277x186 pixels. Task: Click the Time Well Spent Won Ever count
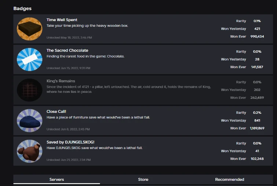tap(257, 37)
